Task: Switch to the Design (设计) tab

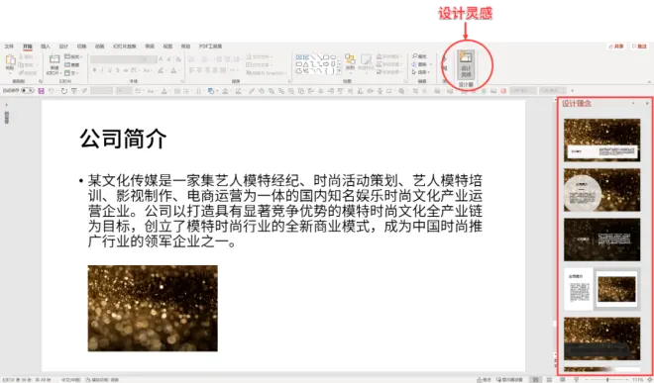Action: point(63,47)
